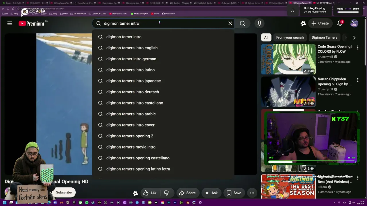Screen dimensions: 367x206
Task: Open the "Best and Weirdest Season" thumbnail
Action: pos(288,187)
